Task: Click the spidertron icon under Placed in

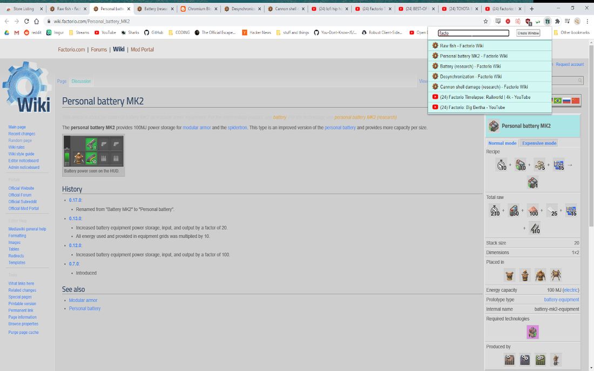Action: tap(556, 275)
